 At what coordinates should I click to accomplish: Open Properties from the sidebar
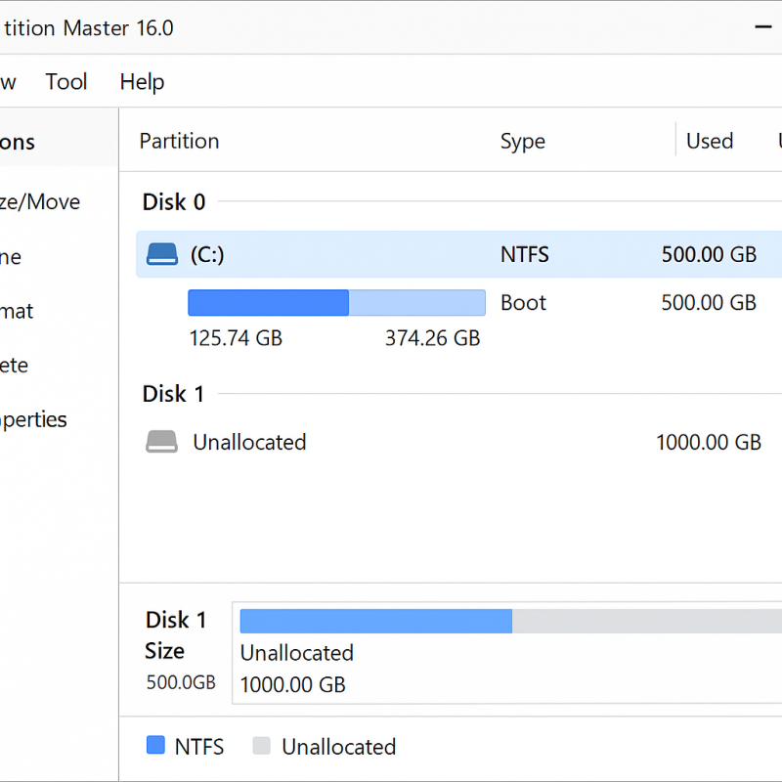33,420
